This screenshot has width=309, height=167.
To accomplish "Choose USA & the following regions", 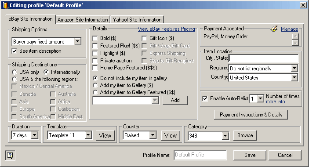I will click(15, 79).
